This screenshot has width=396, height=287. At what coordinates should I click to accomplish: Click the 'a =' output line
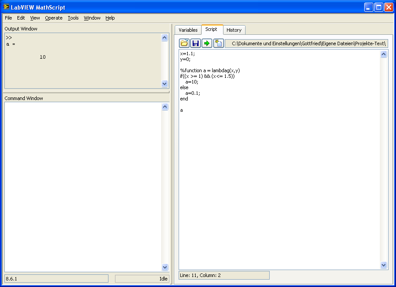(10, 44)
